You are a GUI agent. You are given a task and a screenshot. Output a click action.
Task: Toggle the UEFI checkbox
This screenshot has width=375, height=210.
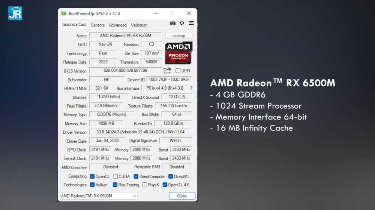(178, 71)
